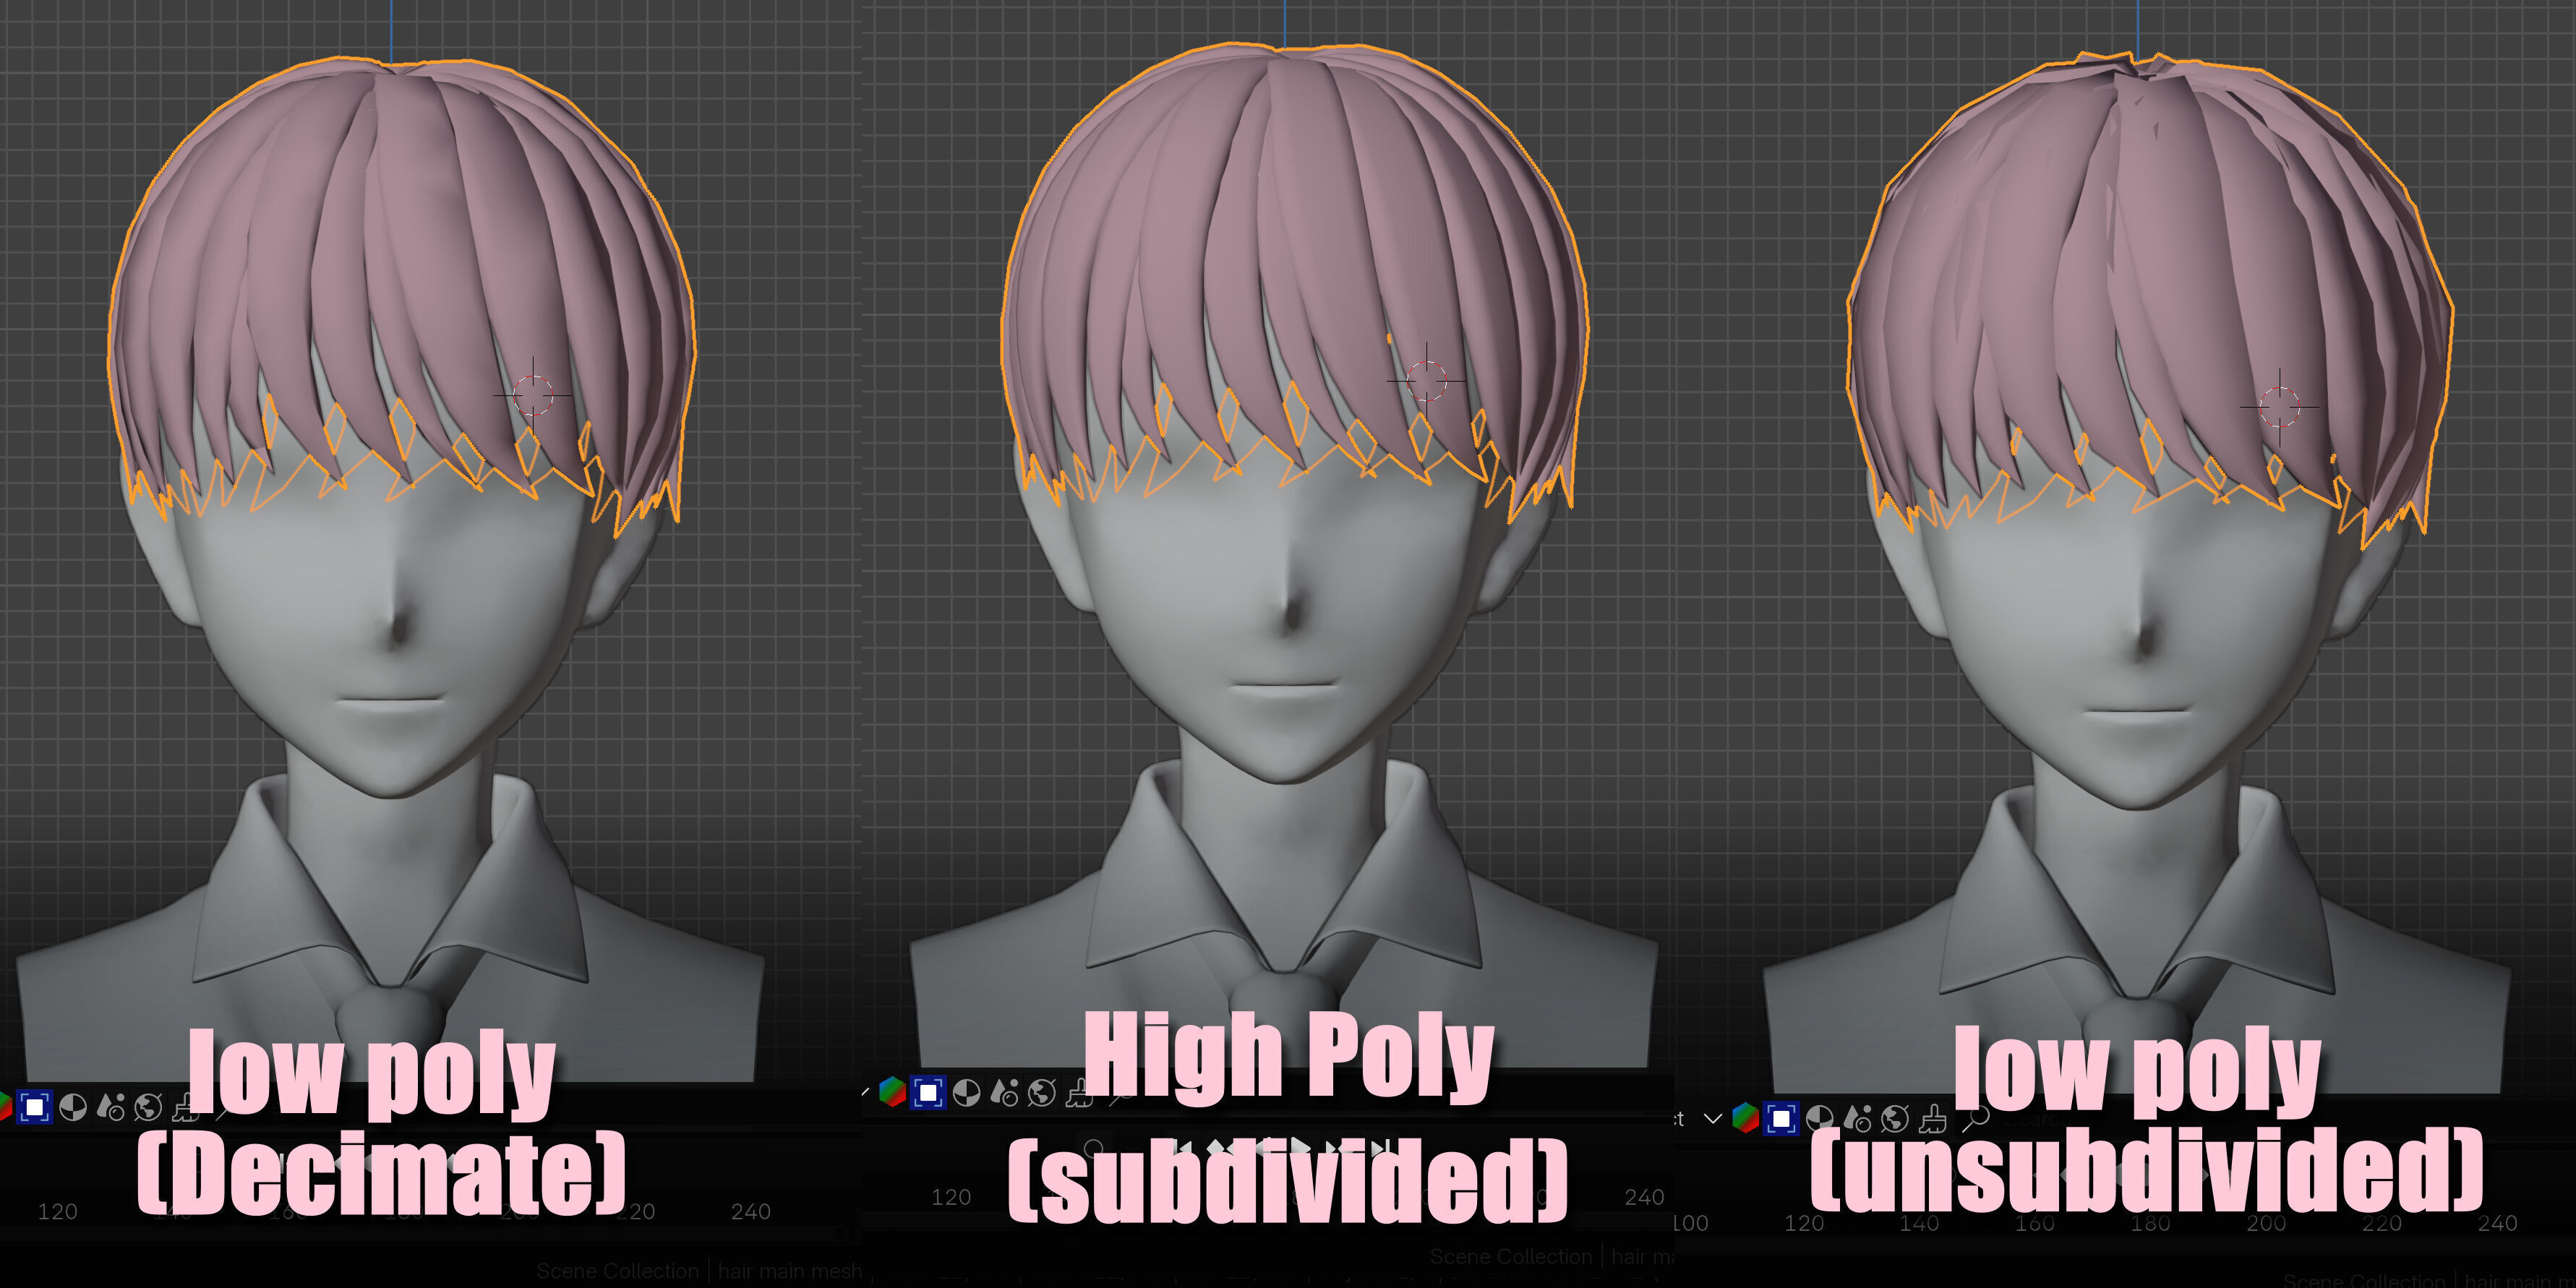Screen dimensions: 2576x1288
Task: Click frame 180 on the unsubdivided timeline
Action: (2150, 1223)
